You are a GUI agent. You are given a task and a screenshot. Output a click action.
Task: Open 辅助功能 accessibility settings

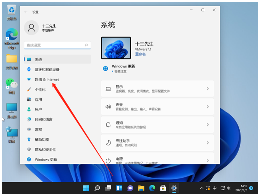click(x=42, y=139)
